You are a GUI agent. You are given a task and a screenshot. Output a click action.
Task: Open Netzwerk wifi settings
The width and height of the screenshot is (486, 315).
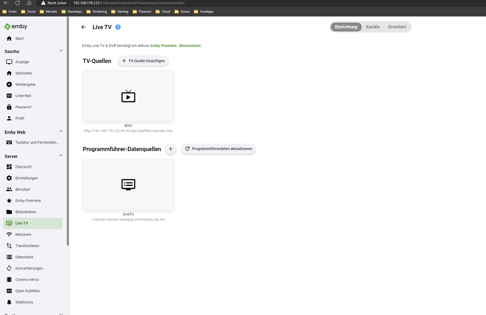click(x=33, y=234)
